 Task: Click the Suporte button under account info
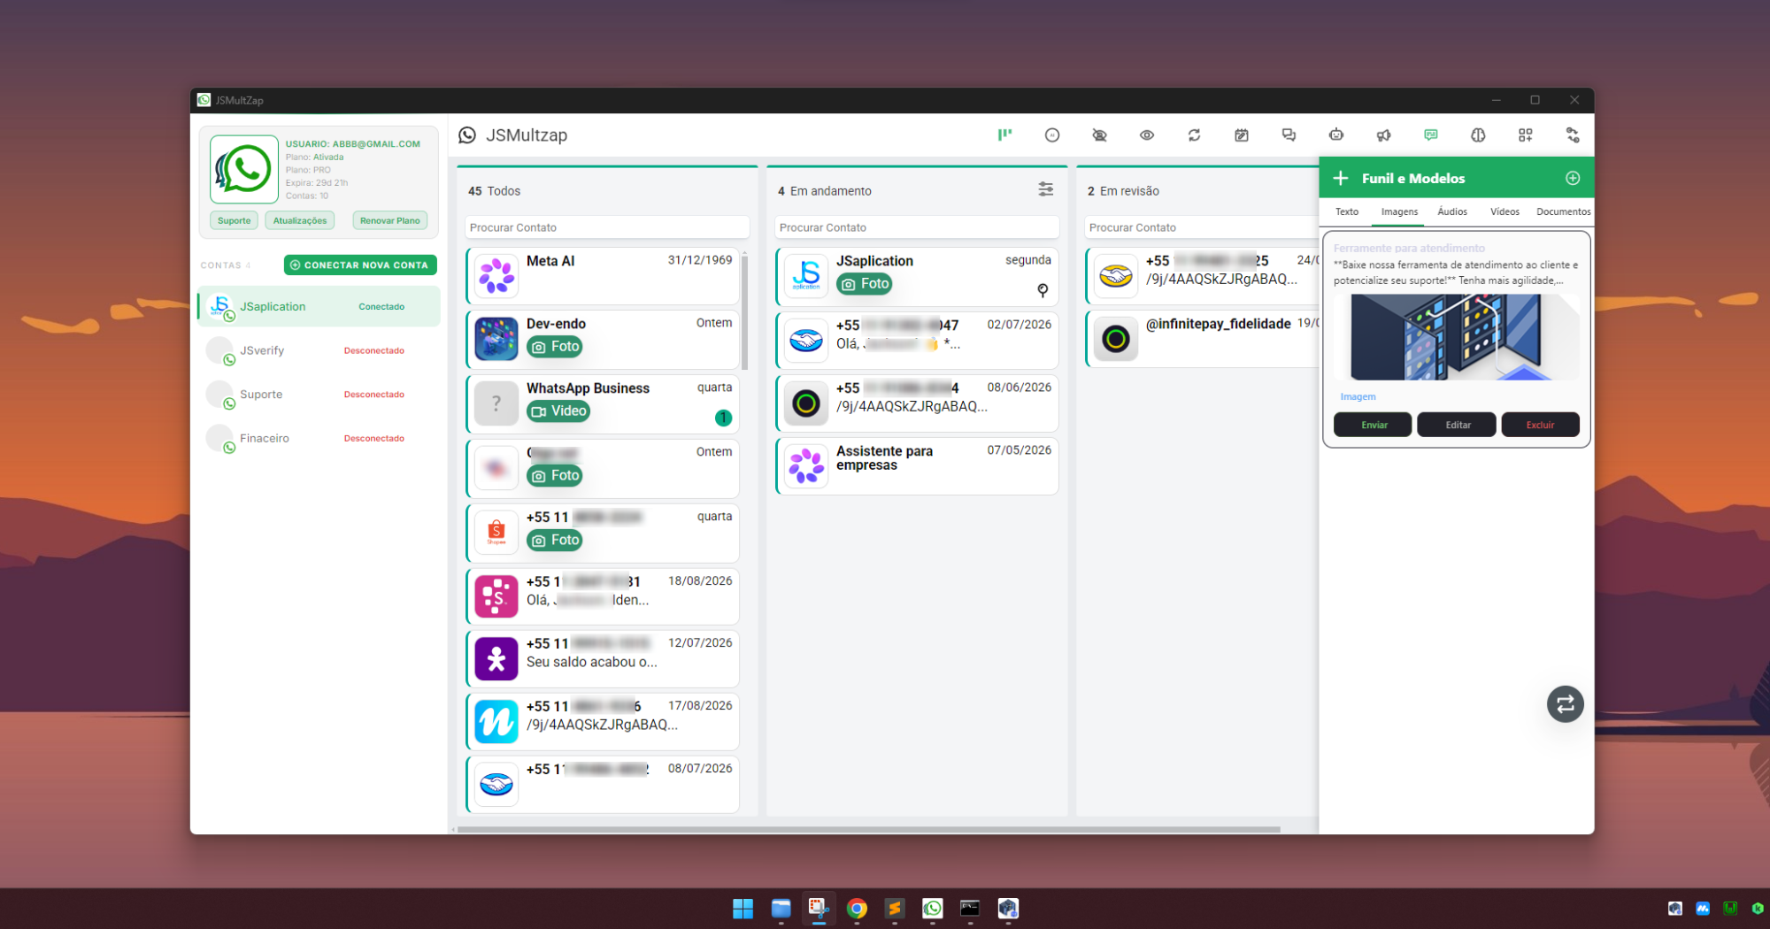pyautogui.click(x=235, y=220)
